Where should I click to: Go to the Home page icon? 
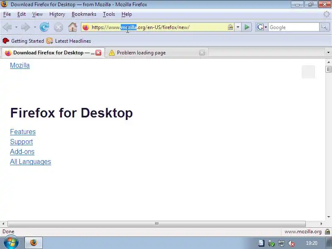[x=73, y=27]
